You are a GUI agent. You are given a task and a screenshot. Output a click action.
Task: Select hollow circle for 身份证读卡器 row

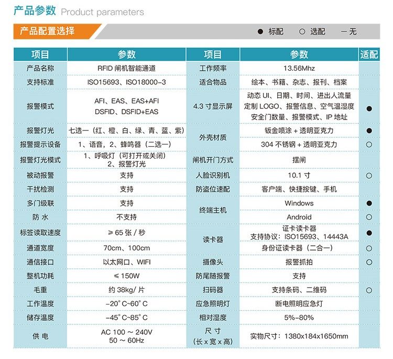coord(369,248)
